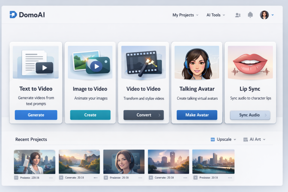Click the 'Conerate: 20:18' project label
Screen dimensions: 288x192
[x=164, y=178]
